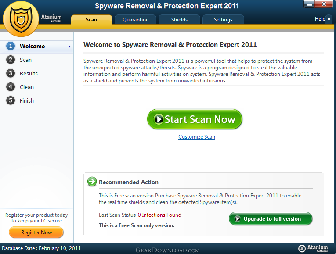Click the title bar application name
The width and height of the screenshot is (336, 254).
[167, 6]
